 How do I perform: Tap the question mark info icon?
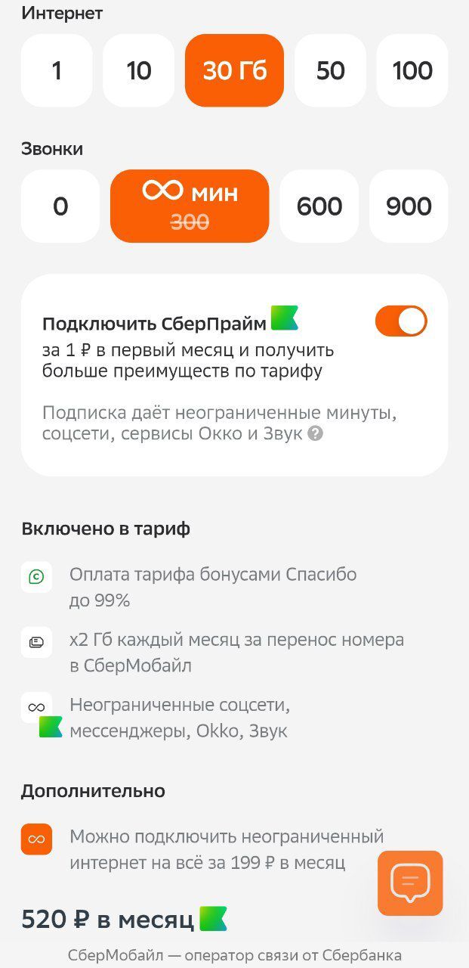click(x=315, y=434)
